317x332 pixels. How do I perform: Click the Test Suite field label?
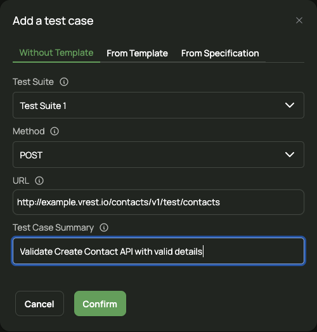click(x=33, y=82)
